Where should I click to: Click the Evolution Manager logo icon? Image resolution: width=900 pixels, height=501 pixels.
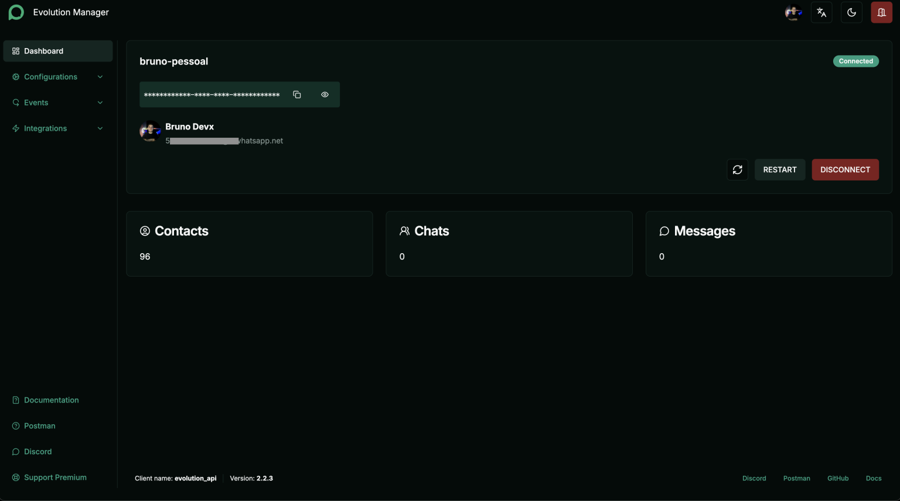pyautogui.click(x=16, y=12)
